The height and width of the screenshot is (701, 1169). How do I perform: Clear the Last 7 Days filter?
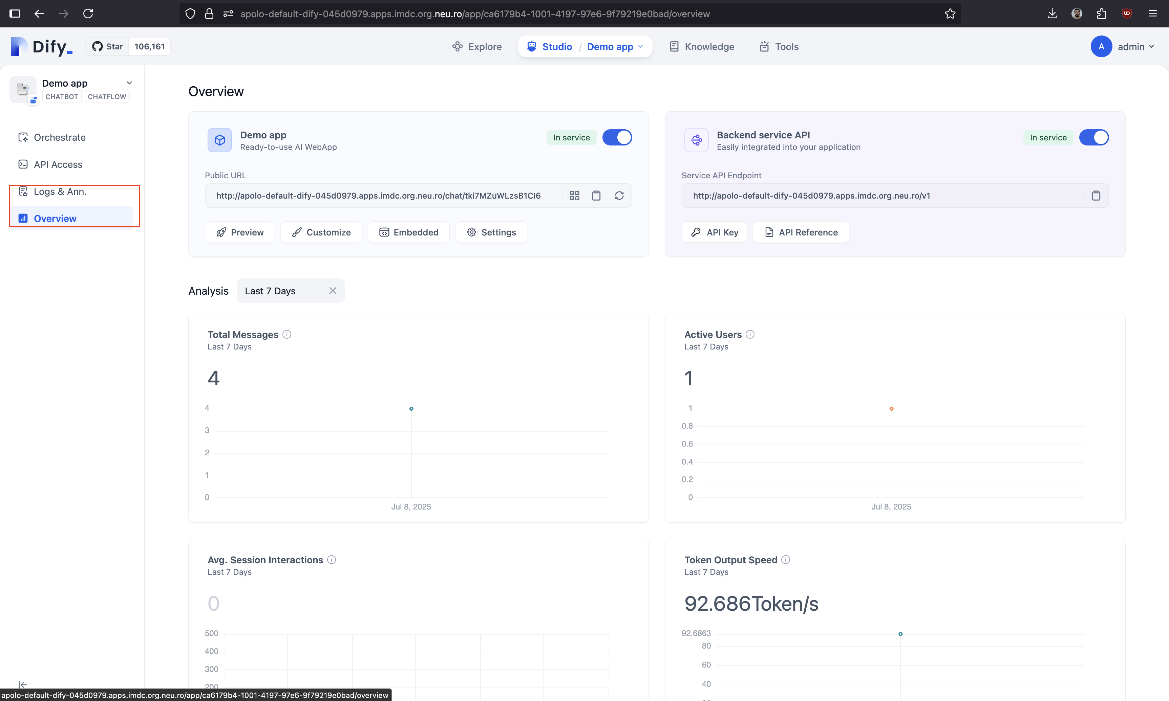click(333, 291)
